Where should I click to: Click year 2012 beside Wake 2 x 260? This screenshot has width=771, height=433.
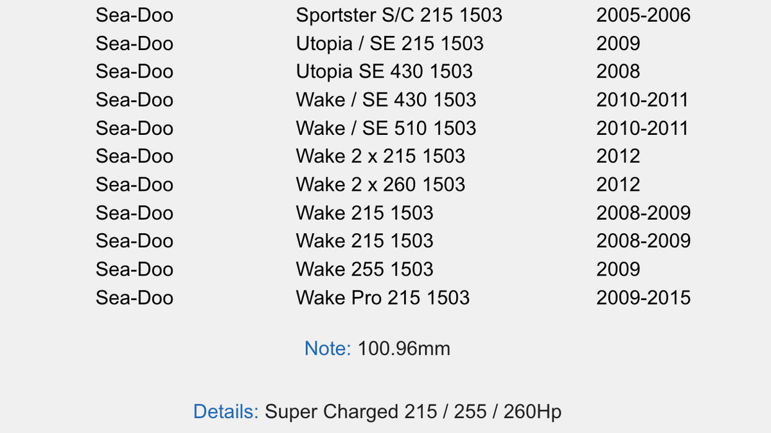click(618, 185)
